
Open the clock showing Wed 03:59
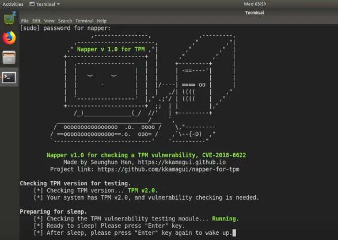coord(255,4)
